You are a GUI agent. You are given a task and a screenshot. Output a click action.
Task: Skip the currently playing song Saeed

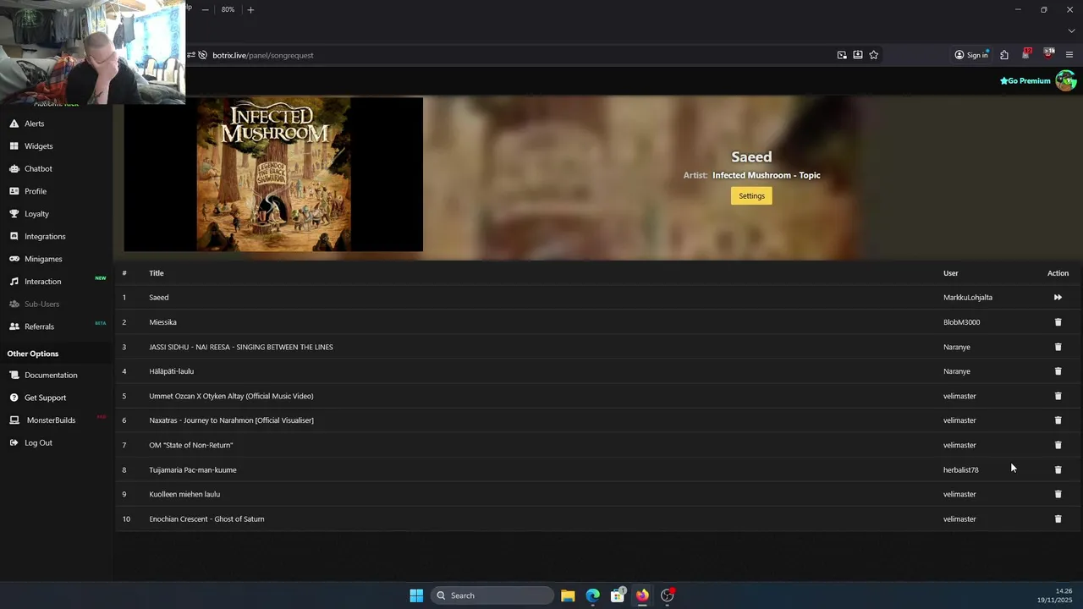click(x=1058, y=298)
